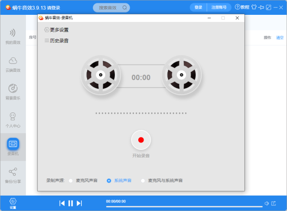Mute the volume speaker icon
The width and height of the screenshot is (287, 211).
point(267,203)
